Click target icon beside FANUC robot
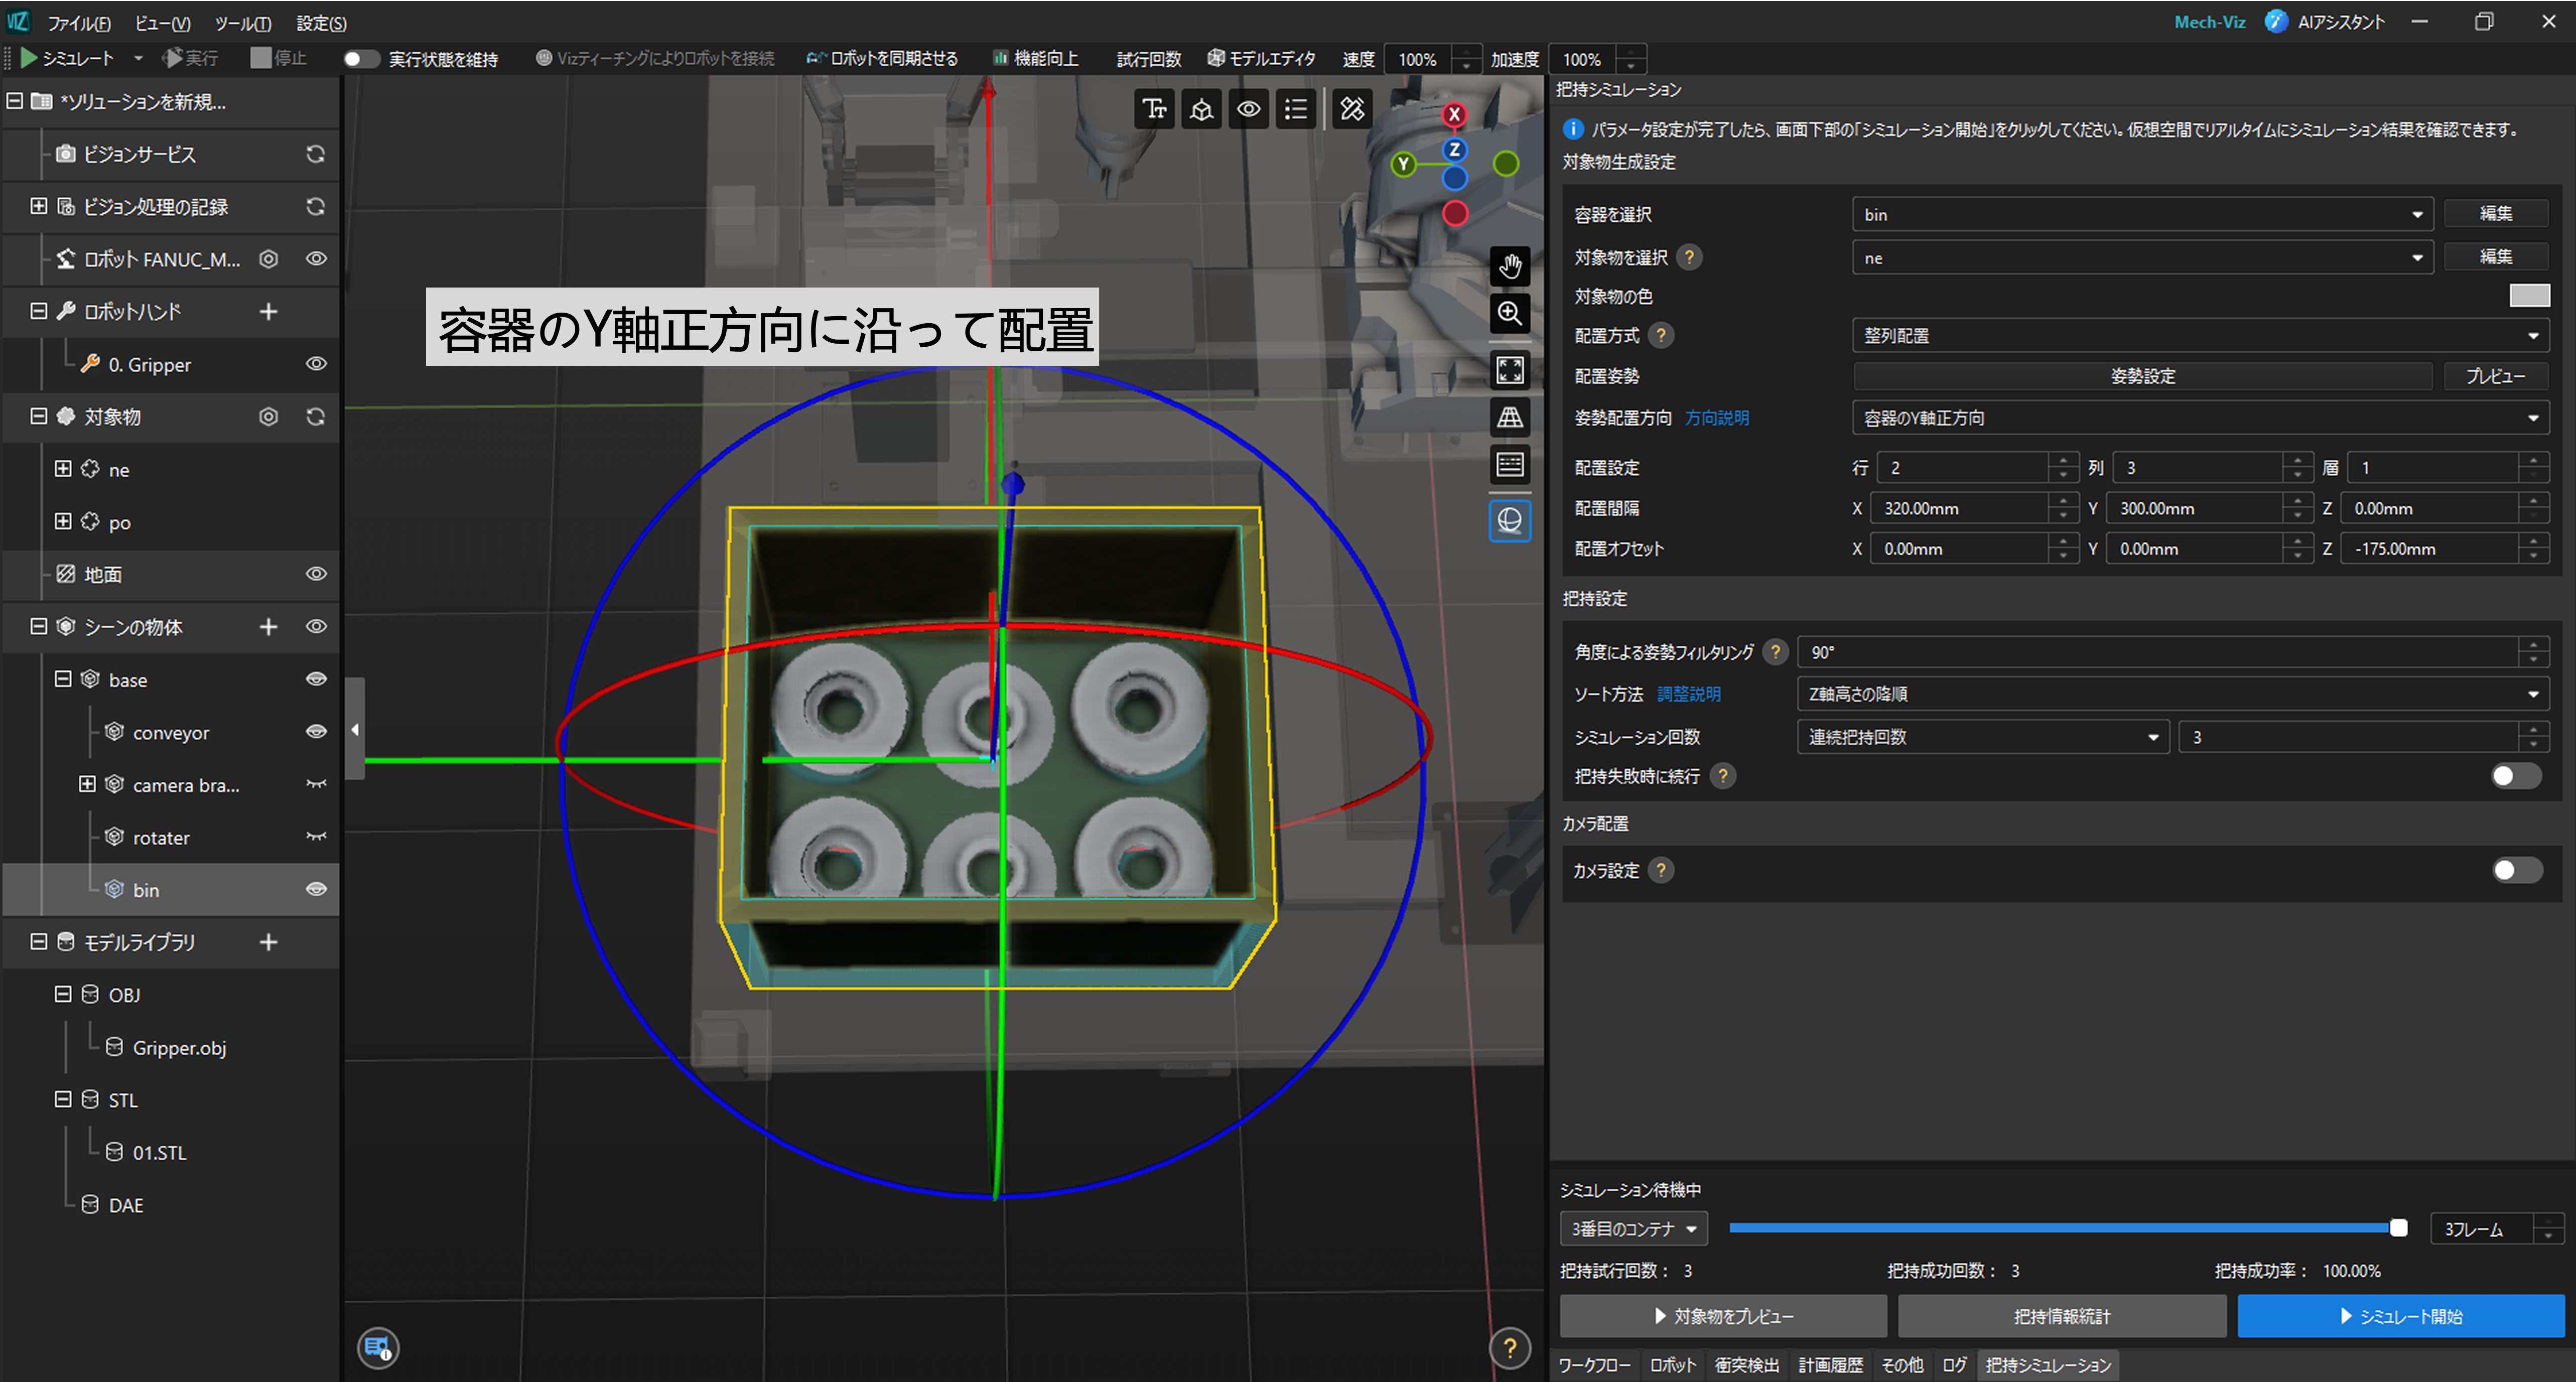The height and width of the screenshot is (1382, 2576). pos(268,259)
